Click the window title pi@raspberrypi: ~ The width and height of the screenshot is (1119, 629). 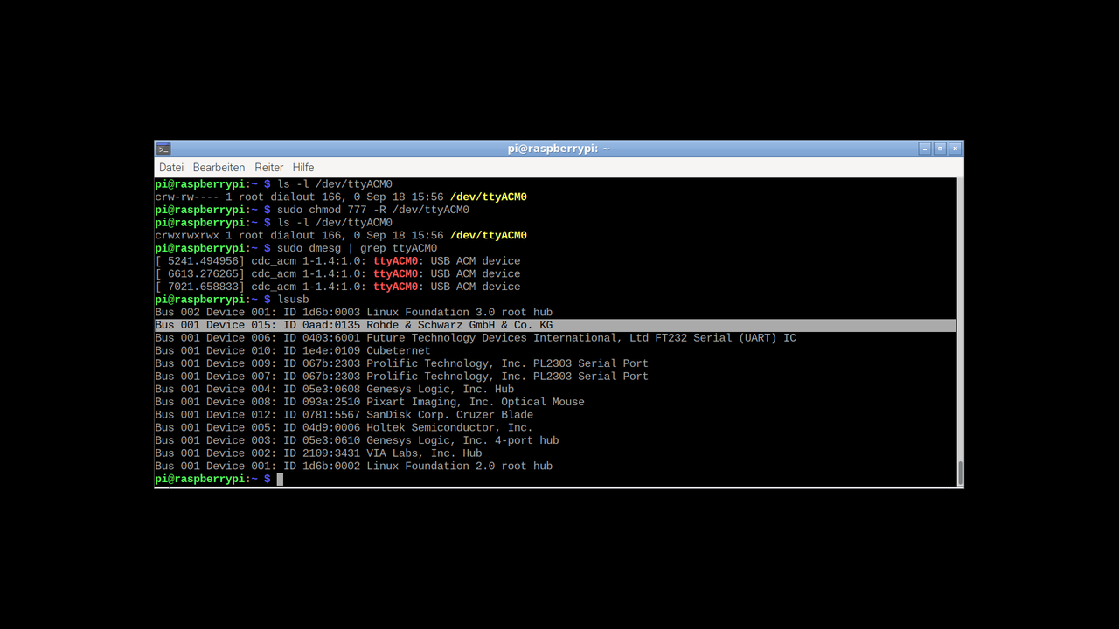[x=559, y=149]
